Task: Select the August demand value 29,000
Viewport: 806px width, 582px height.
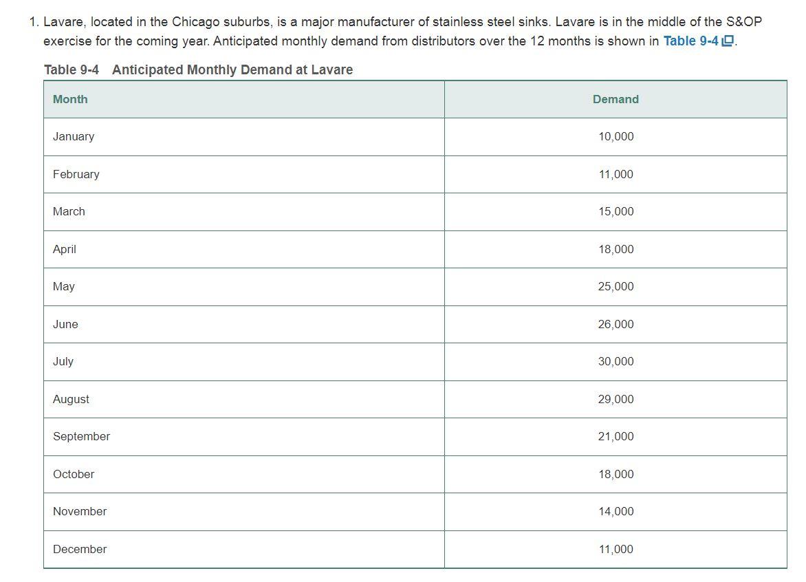Action: (615, 399)
